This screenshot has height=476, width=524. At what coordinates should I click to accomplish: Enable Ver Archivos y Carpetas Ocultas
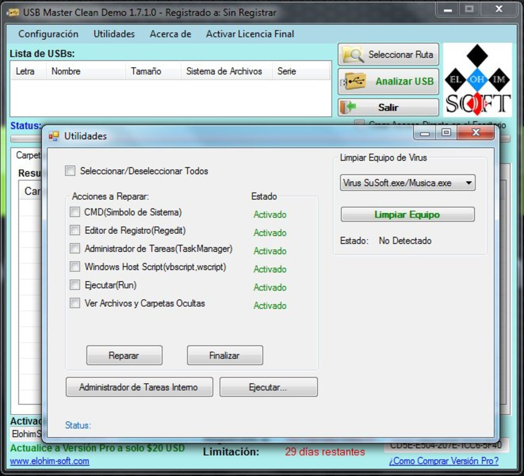(x=75, y=303)
